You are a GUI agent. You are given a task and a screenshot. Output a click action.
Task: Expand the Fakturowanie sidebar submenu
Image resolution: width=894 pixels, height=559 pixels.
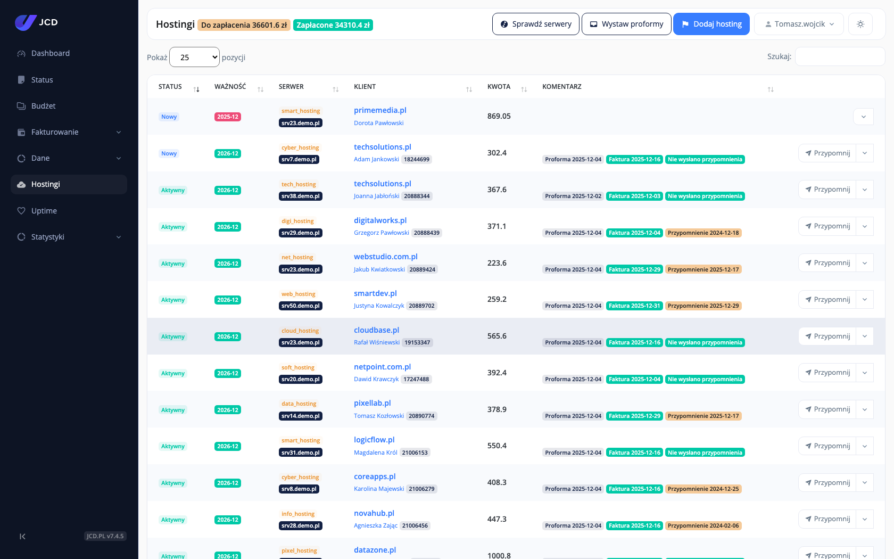tap(69, 132)
